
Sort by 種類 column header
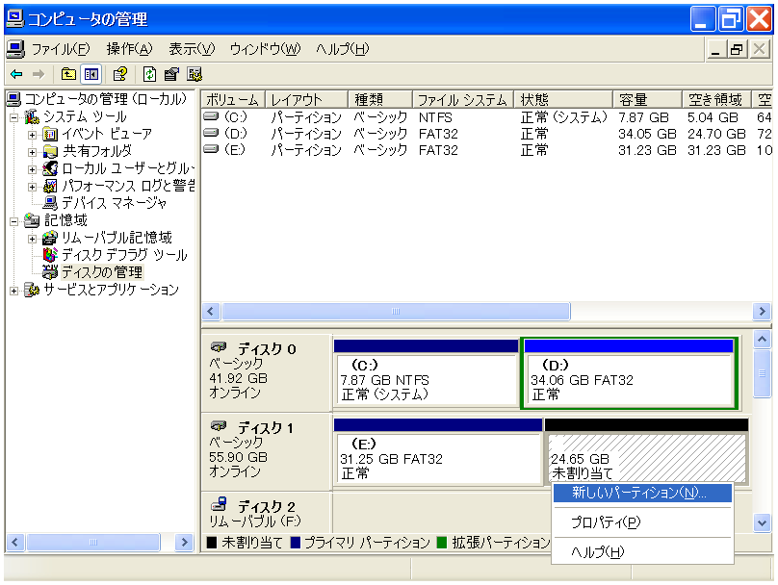coord(380,100)
